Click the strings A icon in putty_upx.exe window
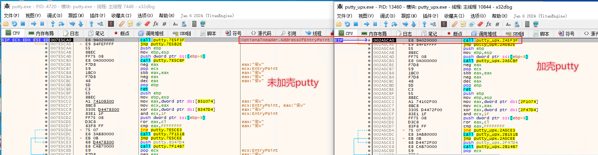Image resolution: width=598 pixels, height=155 pixels. (x=508, y=24)
